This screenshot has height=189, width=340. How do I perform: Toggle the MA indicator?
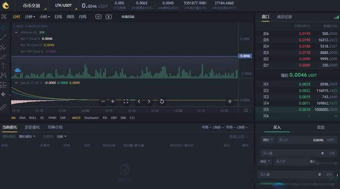tap(14, 118)
